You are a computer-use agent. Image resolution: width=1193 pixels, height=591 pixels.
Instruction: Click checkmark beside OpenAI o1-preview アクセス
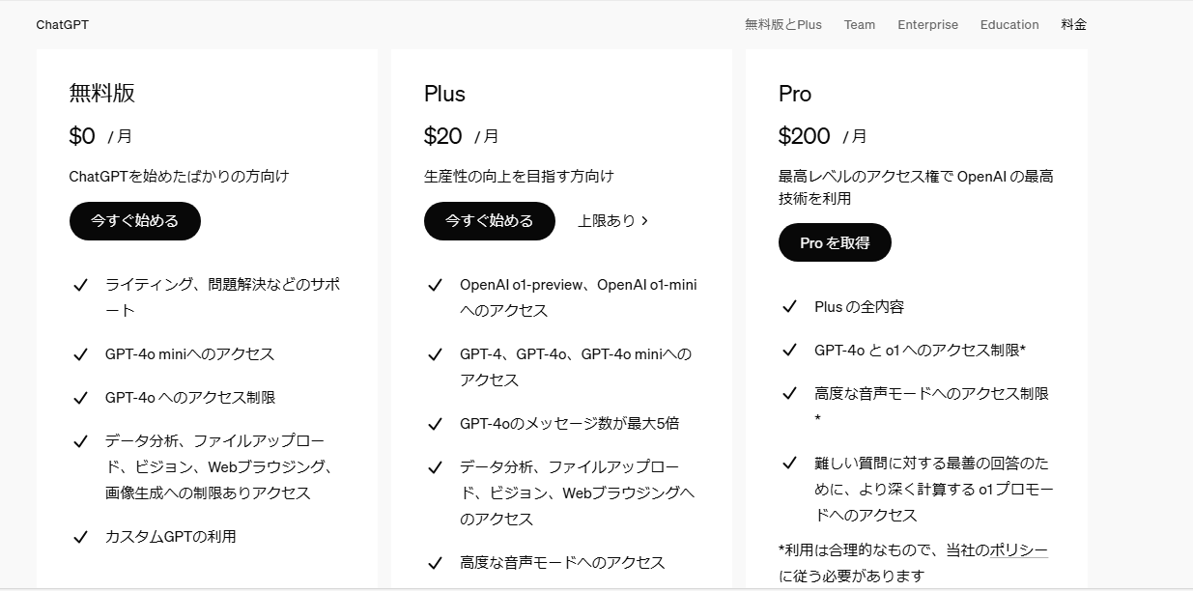coord(436,285)
